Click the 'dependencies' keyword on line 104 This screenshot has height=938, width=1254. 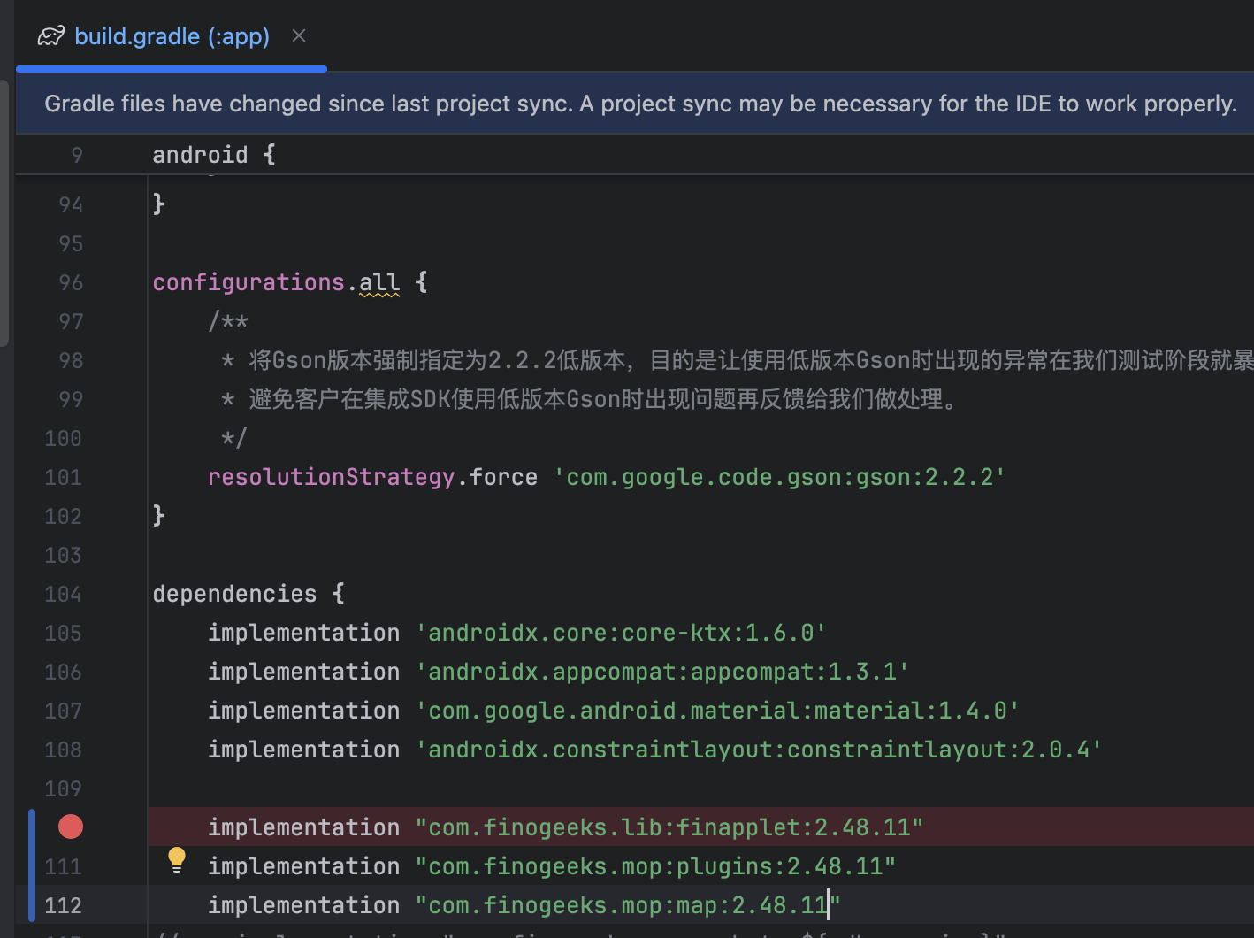coord(234,594)
